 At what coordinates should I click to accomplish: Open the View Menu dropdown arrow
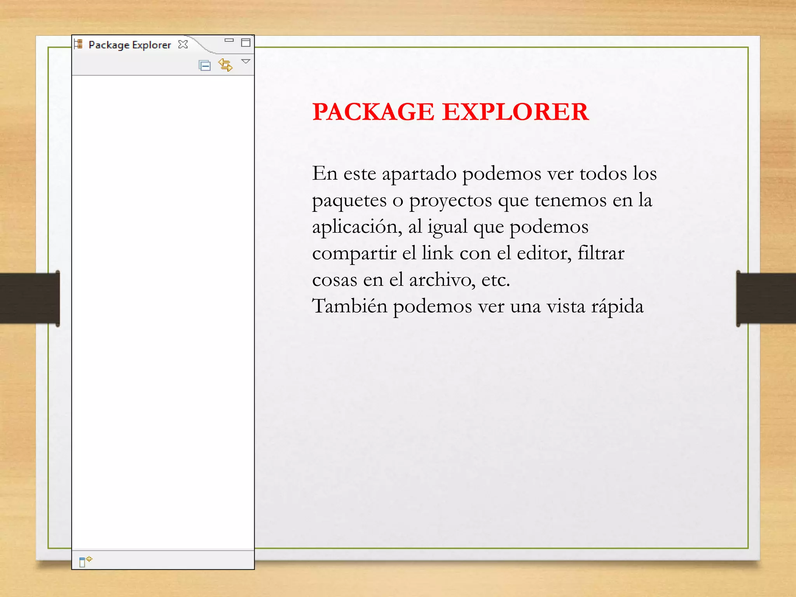(246, 61)
